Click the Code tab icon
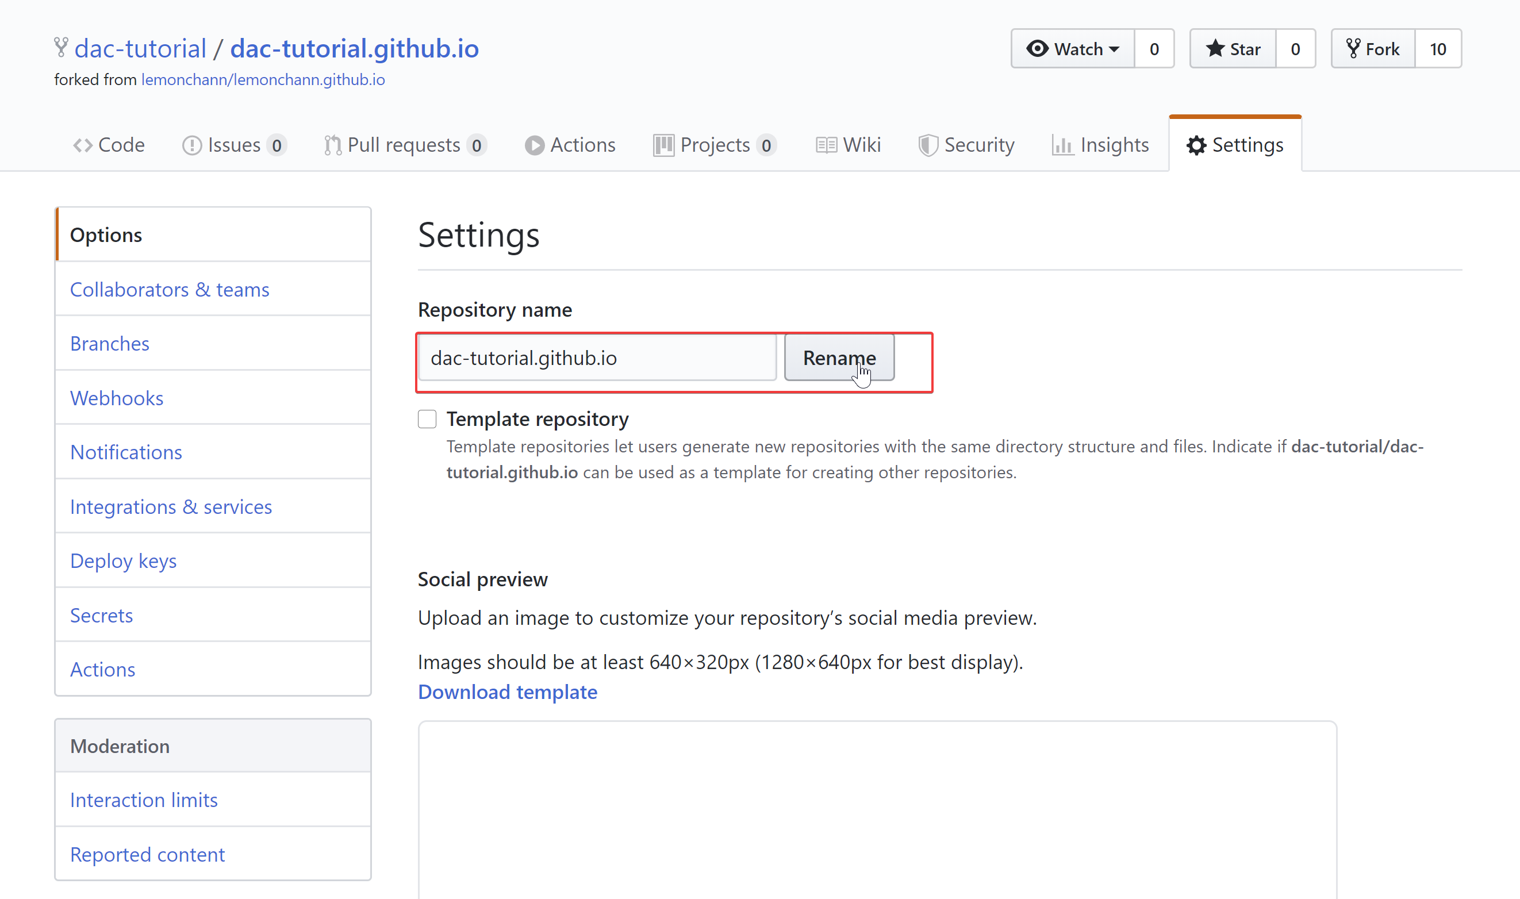 point(83,144)
